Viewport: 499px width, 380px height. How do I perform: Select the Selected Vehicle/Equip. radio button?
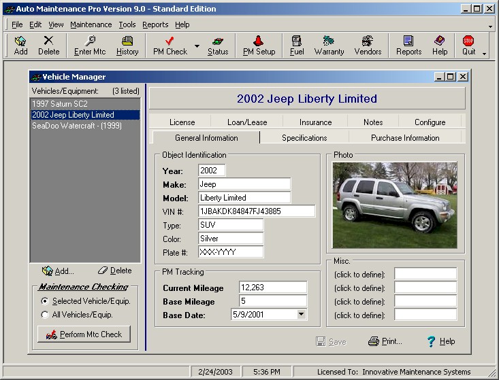pos(45,301)
